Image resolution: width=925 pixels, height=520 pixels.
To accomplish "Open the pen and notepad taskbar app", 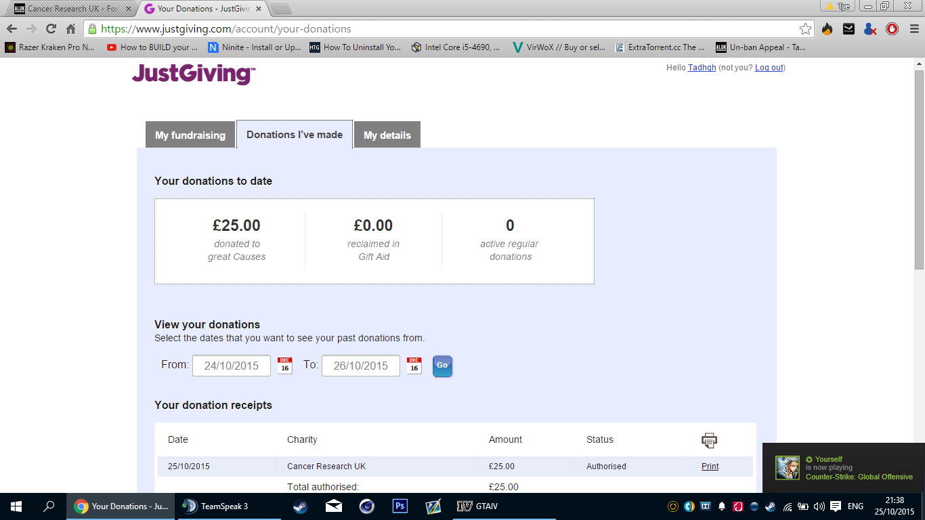I will click(433, 506).
